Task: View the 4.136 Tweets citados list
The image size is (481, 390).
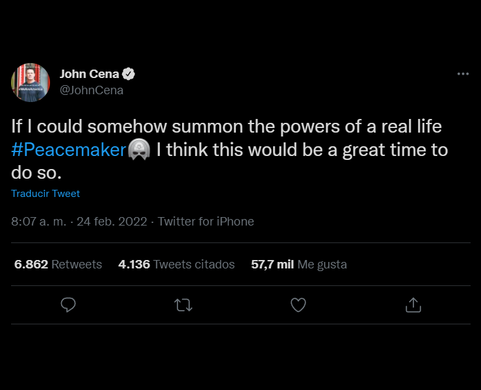Action: [176, 265]
